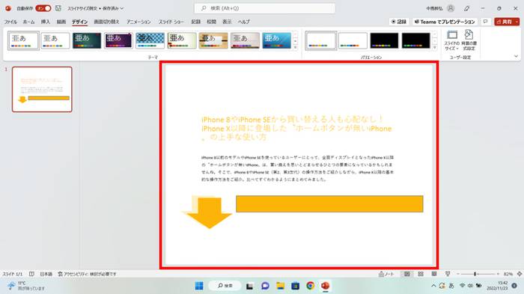Screen dimensions: 524x294
Task: Select the dark purple theme thumbnail
Action: [x=118, y=40]
